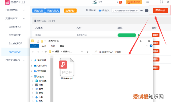Open the 共享 tab in Explorer window
The image size is (171, 102).
coord(53,46)
